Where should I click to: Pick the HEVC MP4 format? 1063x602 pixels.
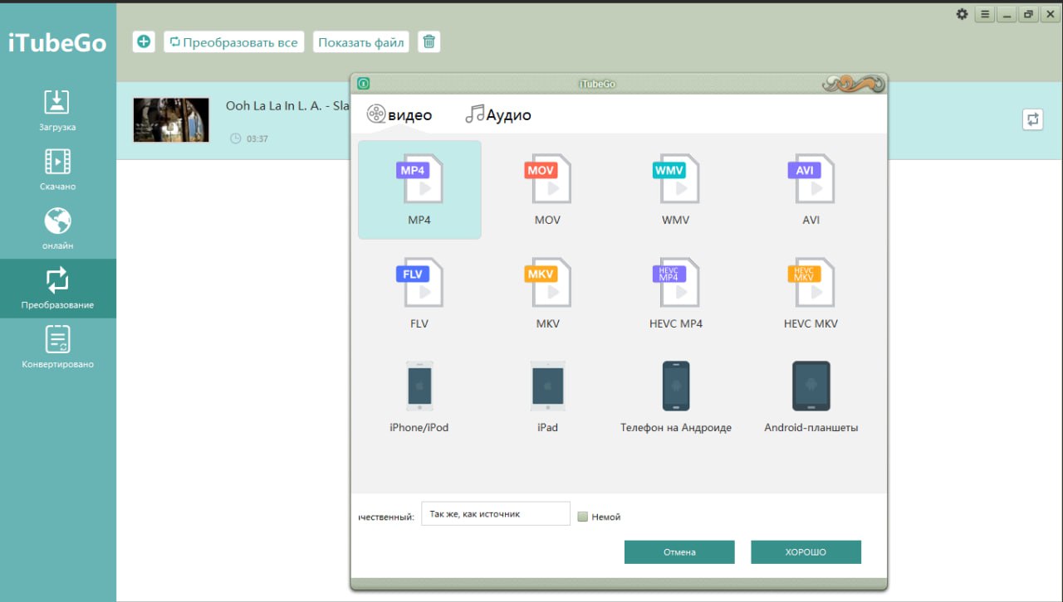pyautogui.click(x=675, y=294)
